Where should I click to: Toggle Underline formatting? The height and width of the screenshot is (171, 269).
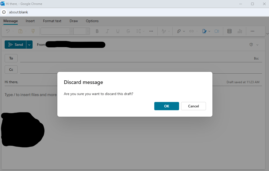[x=118, y=31]
